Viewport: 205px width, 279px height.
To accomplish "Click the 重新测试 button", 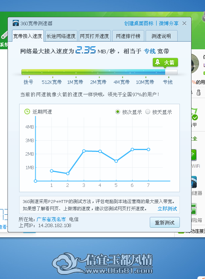I will click(x=165, y=222).
